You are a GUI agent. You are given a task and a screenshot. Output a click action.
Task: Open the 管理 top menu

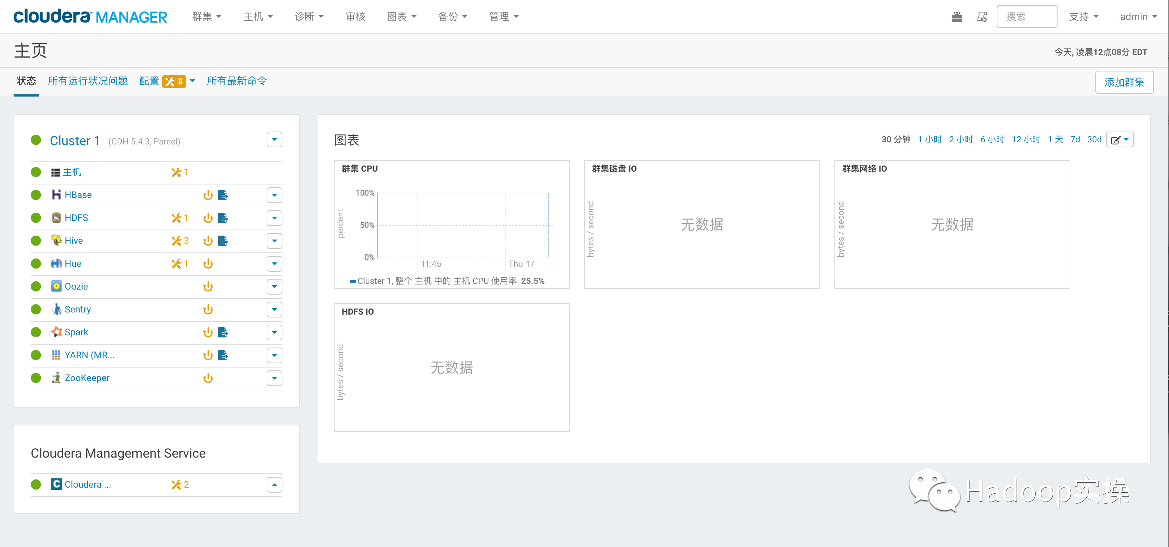coord(504,17)
